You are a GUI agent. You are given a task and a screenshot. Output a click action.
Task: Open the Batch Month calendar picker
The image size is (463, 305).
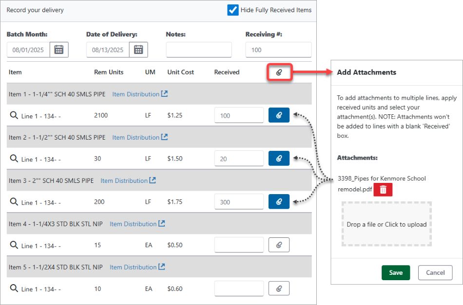coord(59,50)
